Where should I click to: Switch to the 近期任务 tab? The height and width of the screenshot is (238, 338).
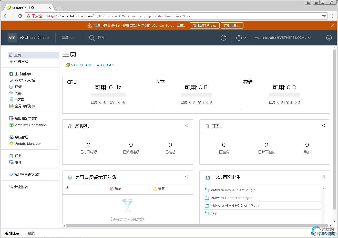point(12,233)
